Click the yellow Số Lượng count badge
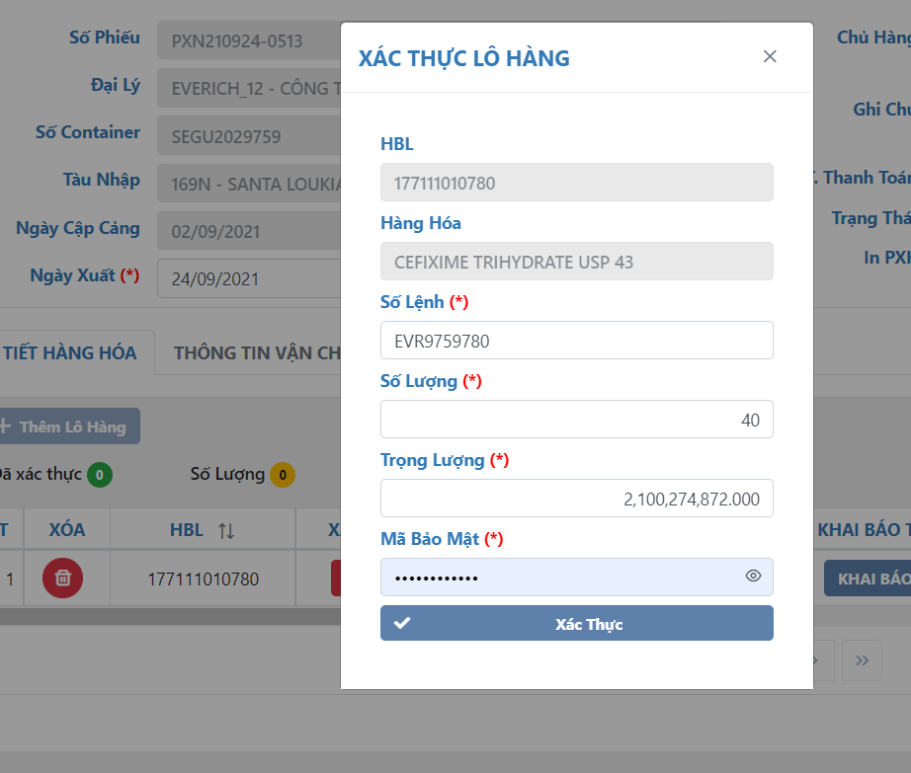The image size is (911, 773). tap(282, 475)
